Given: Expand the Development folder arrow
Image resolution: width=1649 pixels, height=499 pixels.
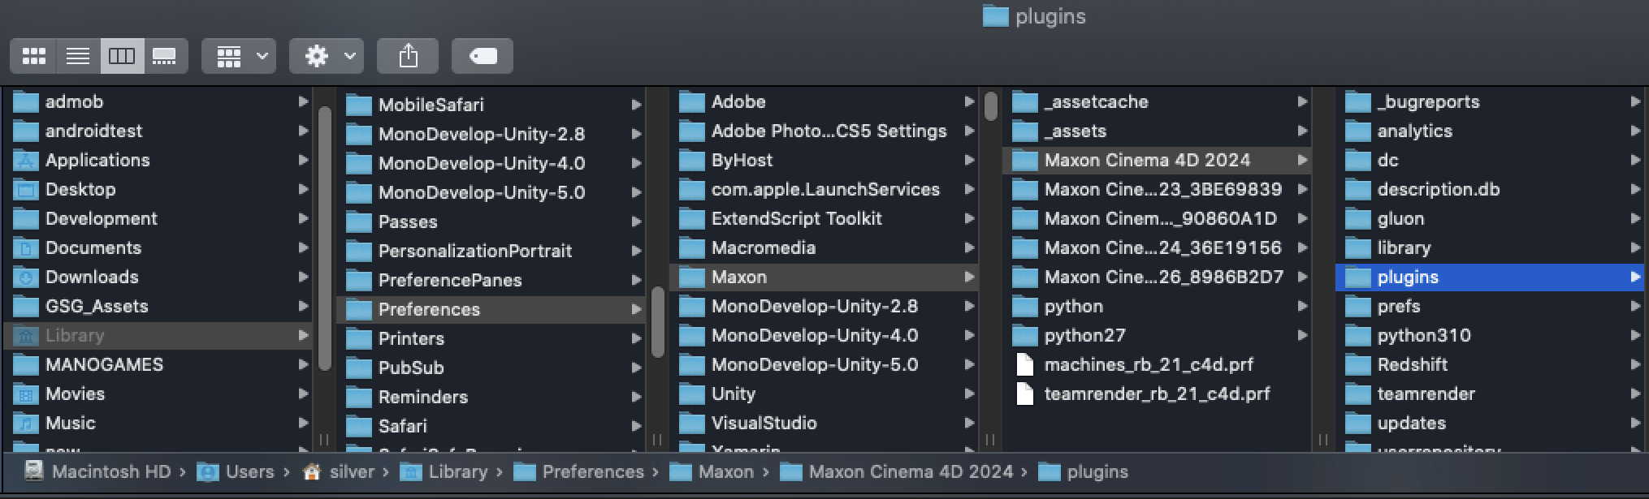Looking at the screenshot, I should pyautogui.click(x=303, y=218).
